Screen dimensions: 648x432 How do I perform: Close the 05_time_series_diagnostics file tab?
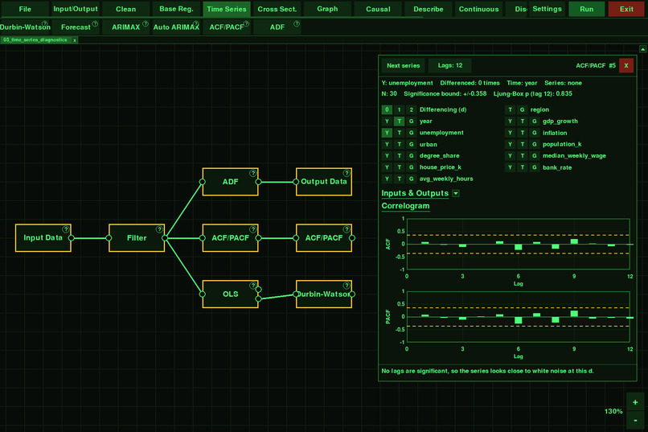[75, 40]
